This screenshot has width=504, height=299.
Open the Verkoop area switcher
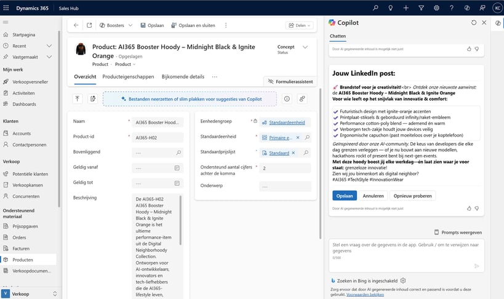pos(30,294)
